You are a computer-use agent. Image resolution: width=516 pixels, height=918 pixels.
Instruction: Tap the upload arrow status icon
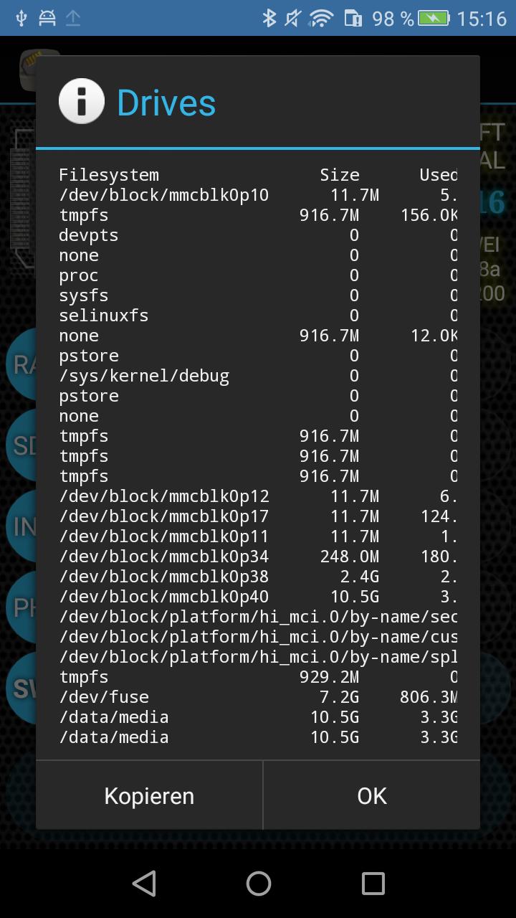pyautogui.click(x=73, y=18)
